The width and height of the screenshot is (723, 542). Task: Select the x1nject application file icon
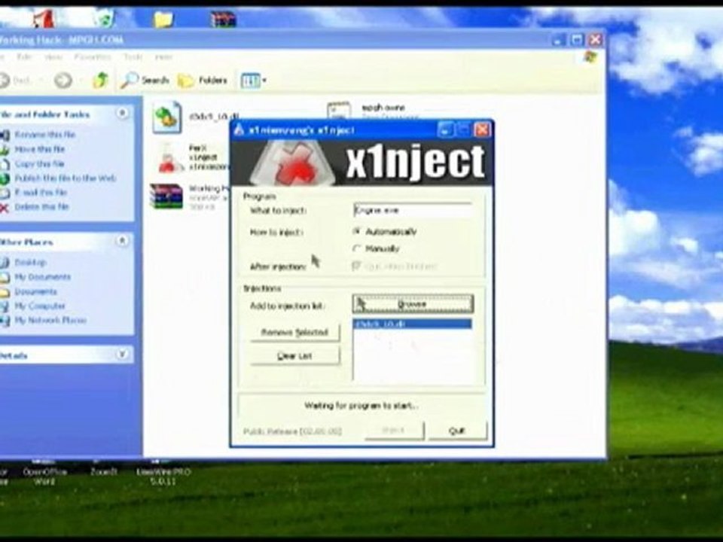[167, 158]
